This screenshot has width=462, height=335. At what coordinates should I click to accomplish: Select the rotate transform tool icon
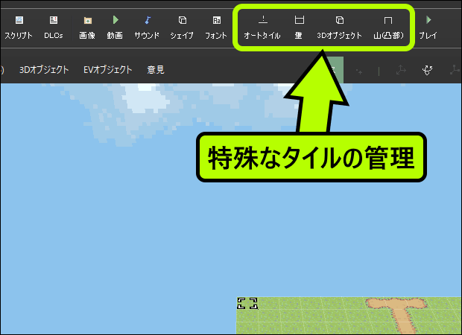[428, 71]
